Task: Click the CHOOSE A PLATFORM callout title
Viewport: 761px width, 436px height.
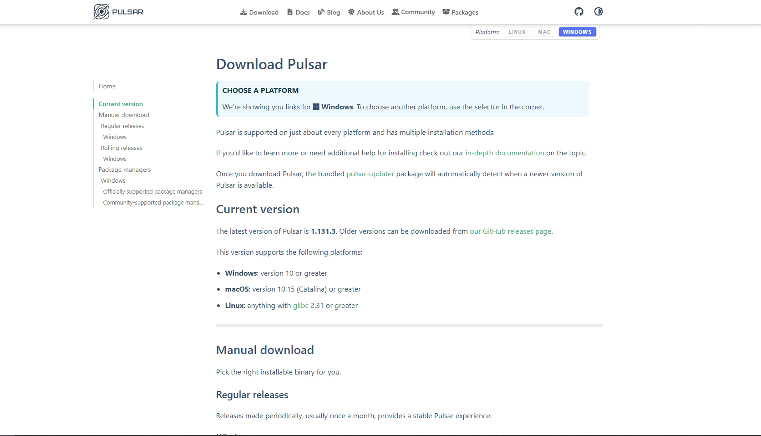Action: pyautogui.click(x=260, y=90)
